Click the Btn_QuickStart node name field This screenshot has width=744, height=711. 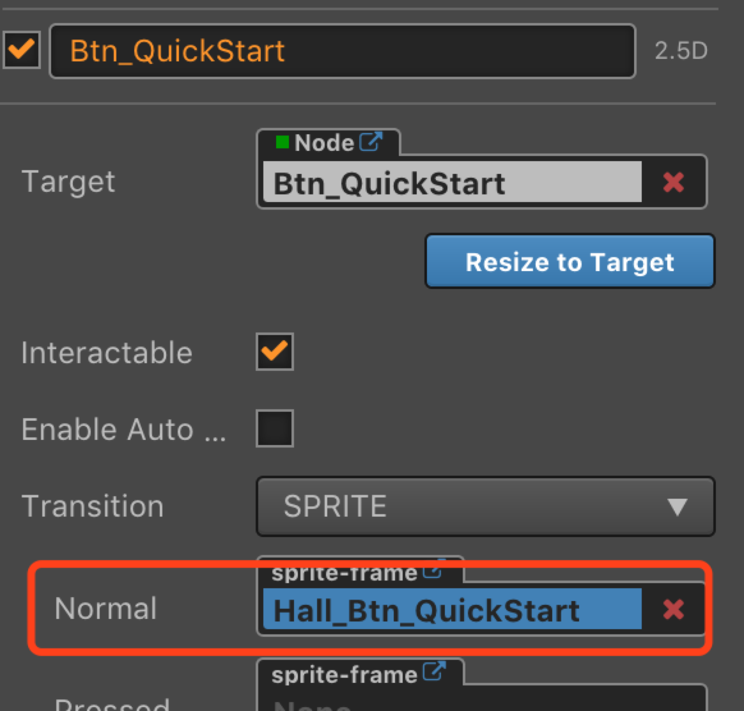pyautogui.click(x=342, y=51)
